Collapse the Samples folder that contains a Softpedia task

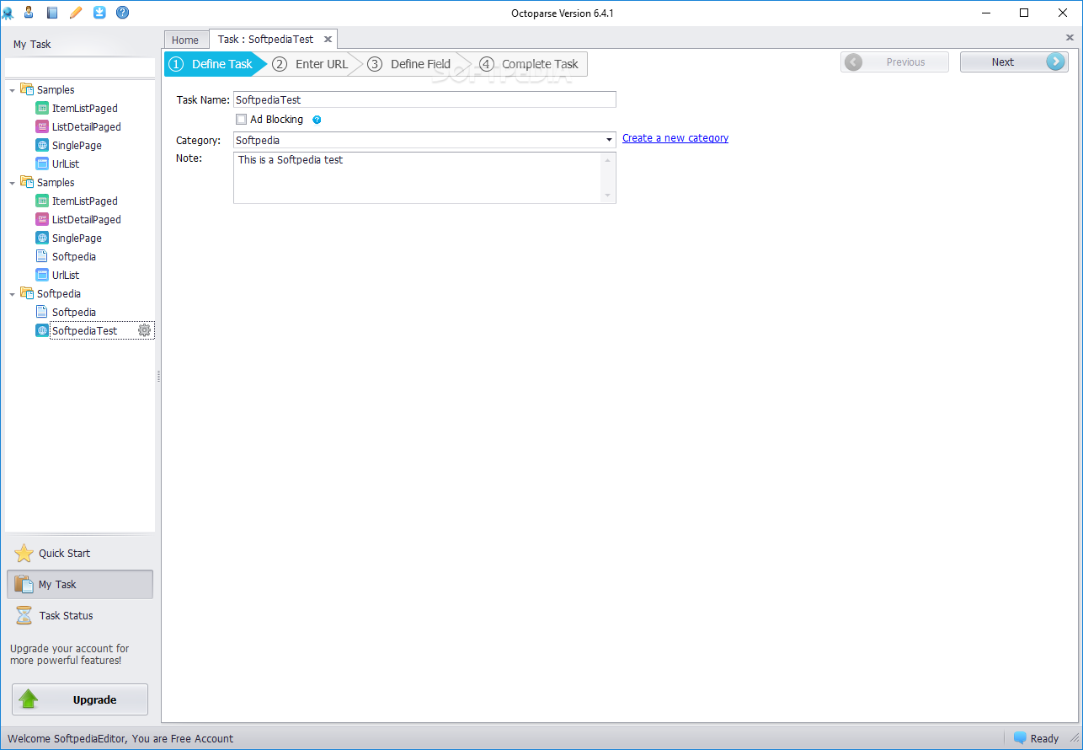(x=12, y=183)
